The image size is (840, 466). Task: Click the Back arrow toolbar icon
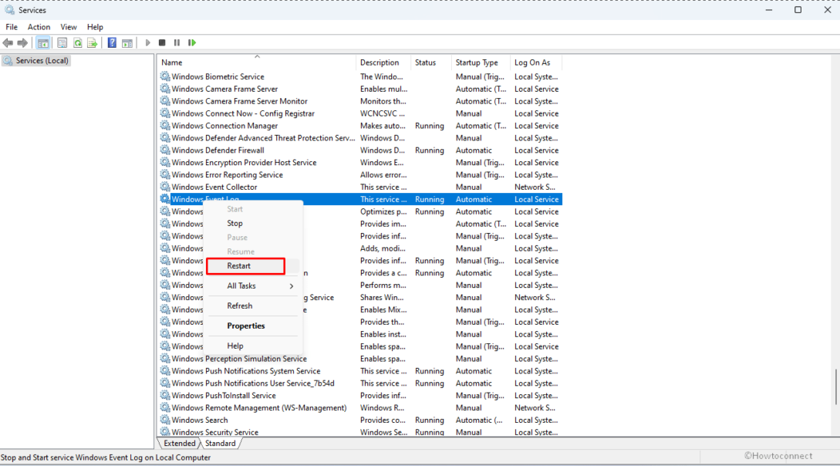point(8,43)
